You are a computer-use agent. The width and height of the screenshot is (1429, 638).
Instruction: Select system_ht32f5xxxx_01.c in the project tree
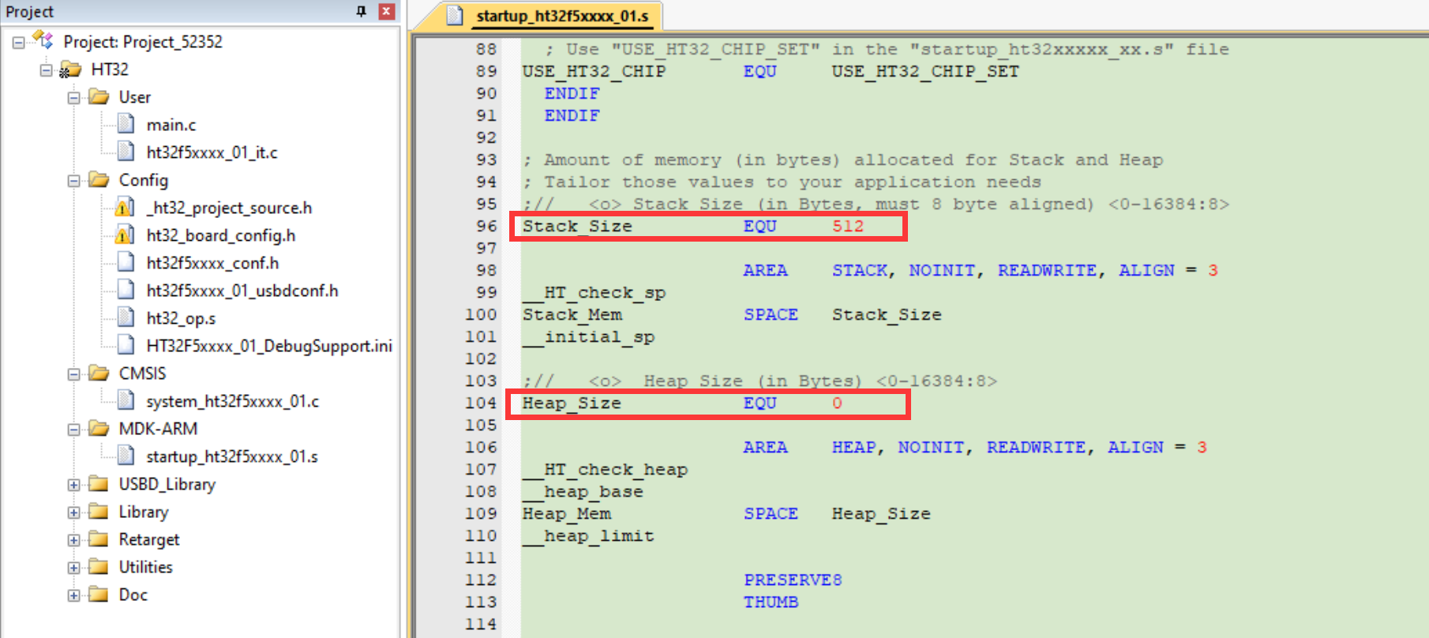pyautogui.click(x=232, y=401)
